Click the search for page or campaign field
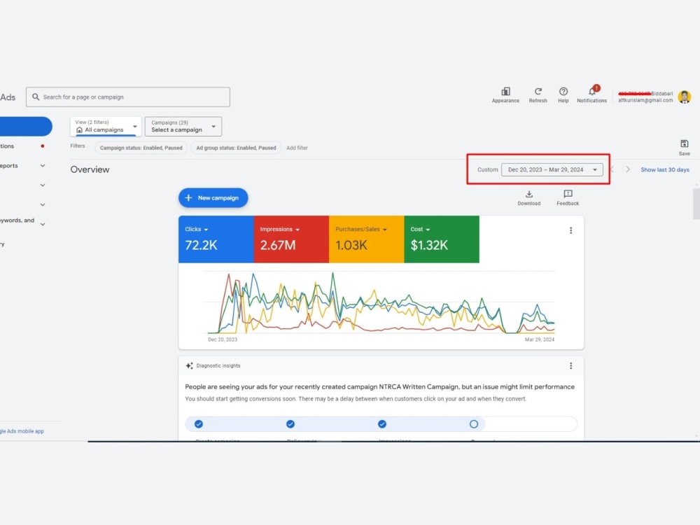 tap(128, 97)
